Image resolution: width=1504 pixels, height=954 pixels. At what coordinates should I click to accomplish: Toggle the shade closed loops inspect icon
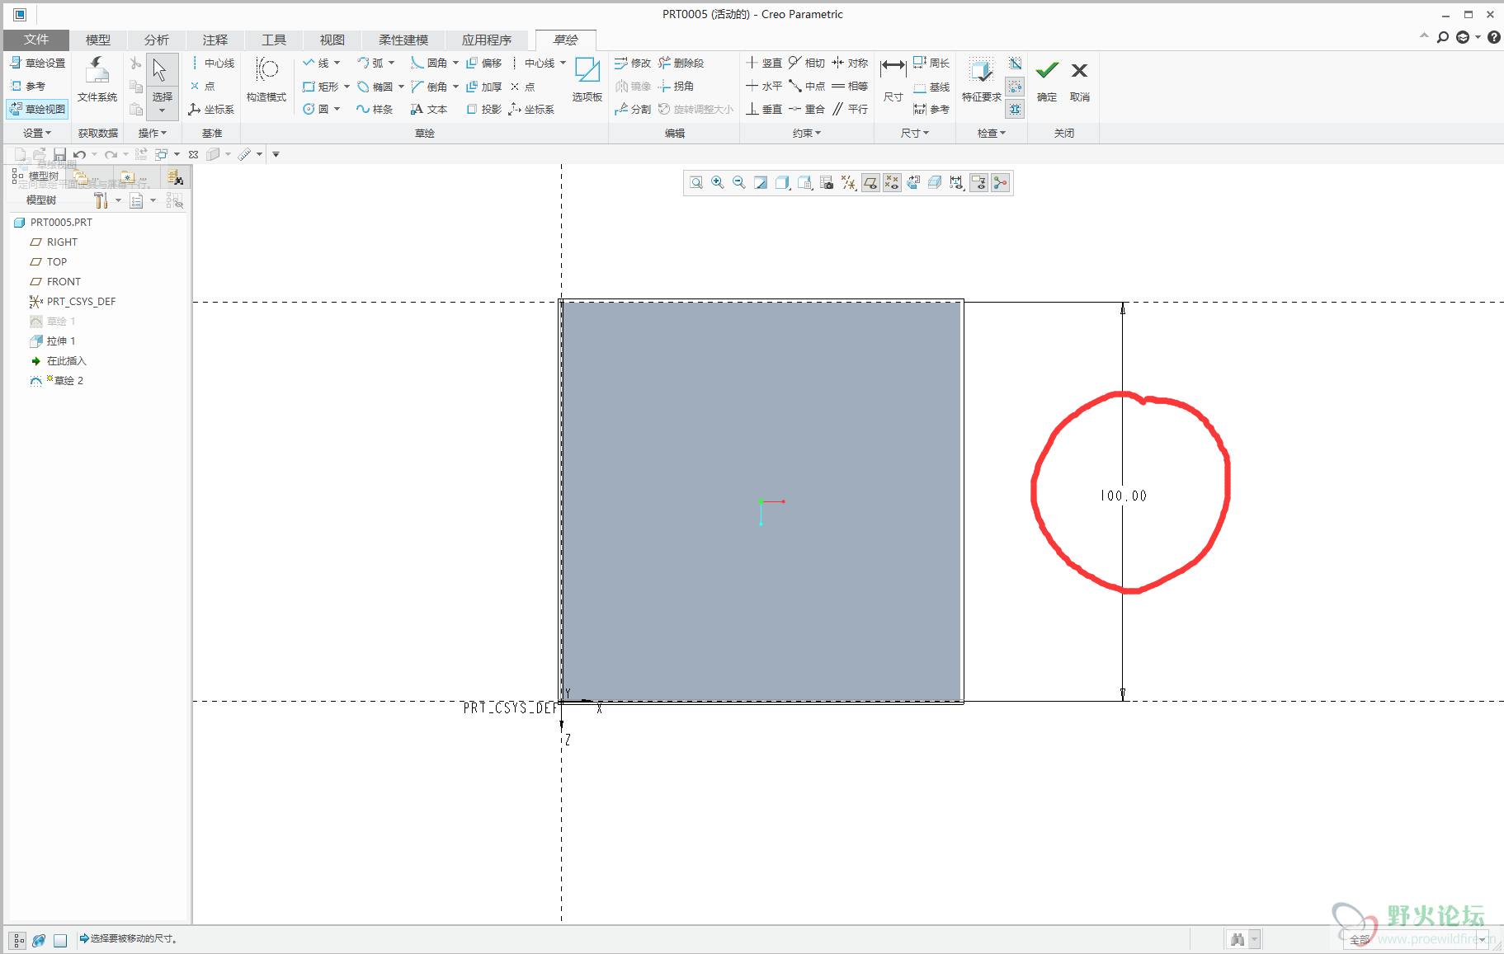(x=1015, y=109)
